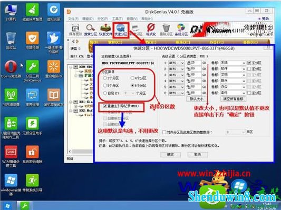Click the 备份分区 (Backup partition) toolbar icon
Screen dimensions: 281x210
pyautogui.click(x=181, y=29)
